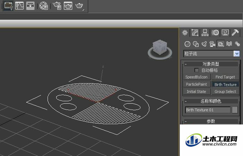Screen dimensions: 243x156
Task: Switch to the Display panel tab
Action: (x=225, y=33)
